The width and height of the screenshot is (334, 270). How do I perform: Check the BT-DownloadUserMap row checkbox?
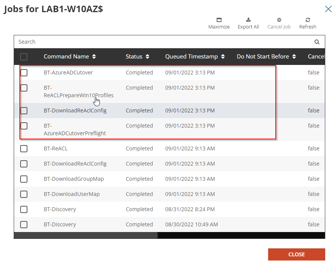click(x=24, y=194)
